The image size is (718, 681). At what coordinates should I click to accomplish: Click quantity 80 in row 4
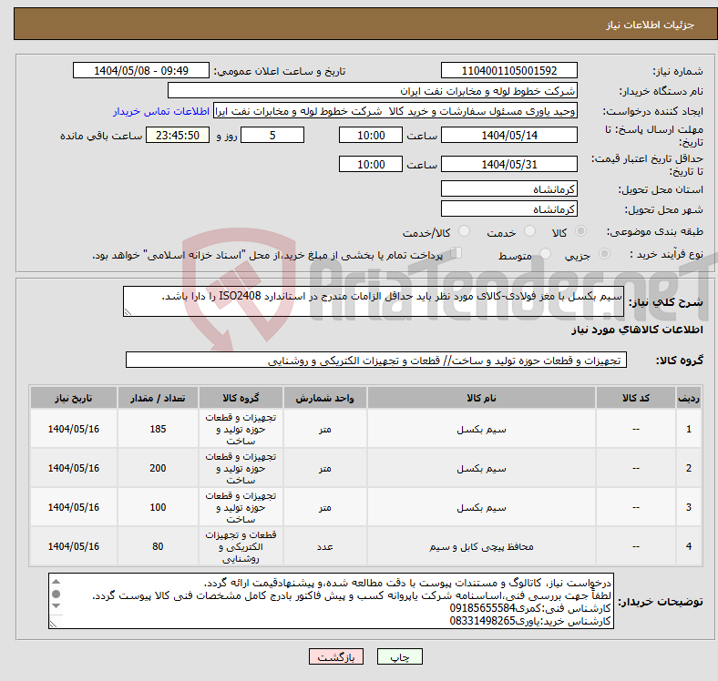158,546
